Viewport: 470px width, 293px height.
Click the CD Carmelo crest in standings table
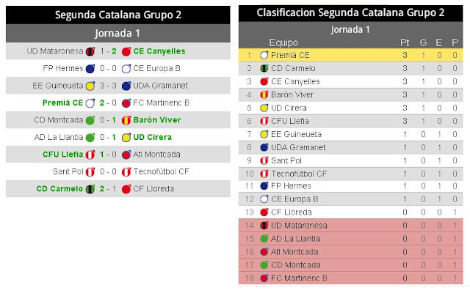264,68
